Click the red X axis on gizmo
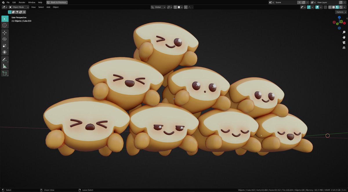The width and height of the screenshot is (348, 192). [345, 23]
